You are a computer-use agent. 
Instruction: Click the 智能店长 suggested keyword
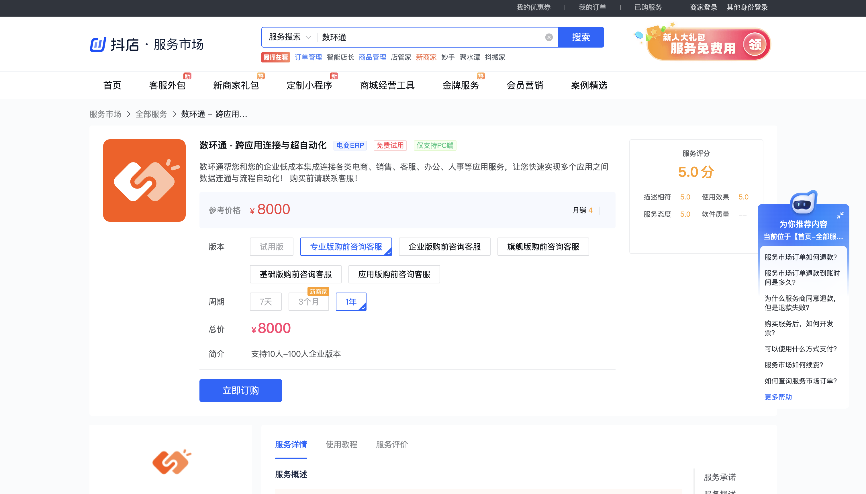340,57
